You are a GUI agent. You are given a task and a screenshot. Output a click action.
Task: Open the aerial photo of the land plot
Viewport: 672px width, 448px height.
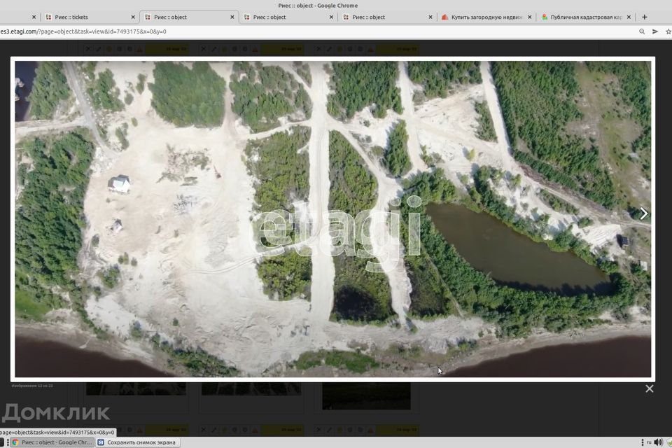[332, 219]
